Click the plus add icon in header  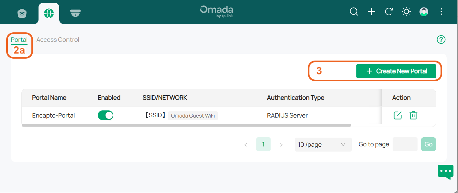pos(372,12)
